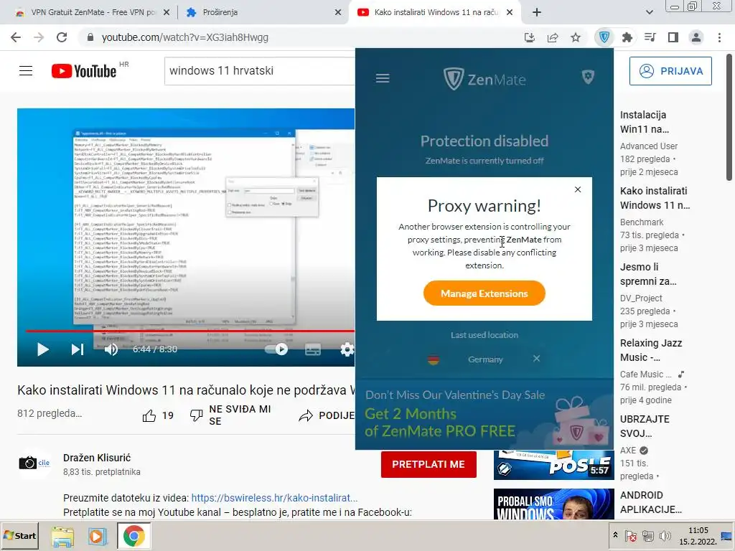
Task: Click the PRIJAVA sign-in button
Action: pos(670,71)
